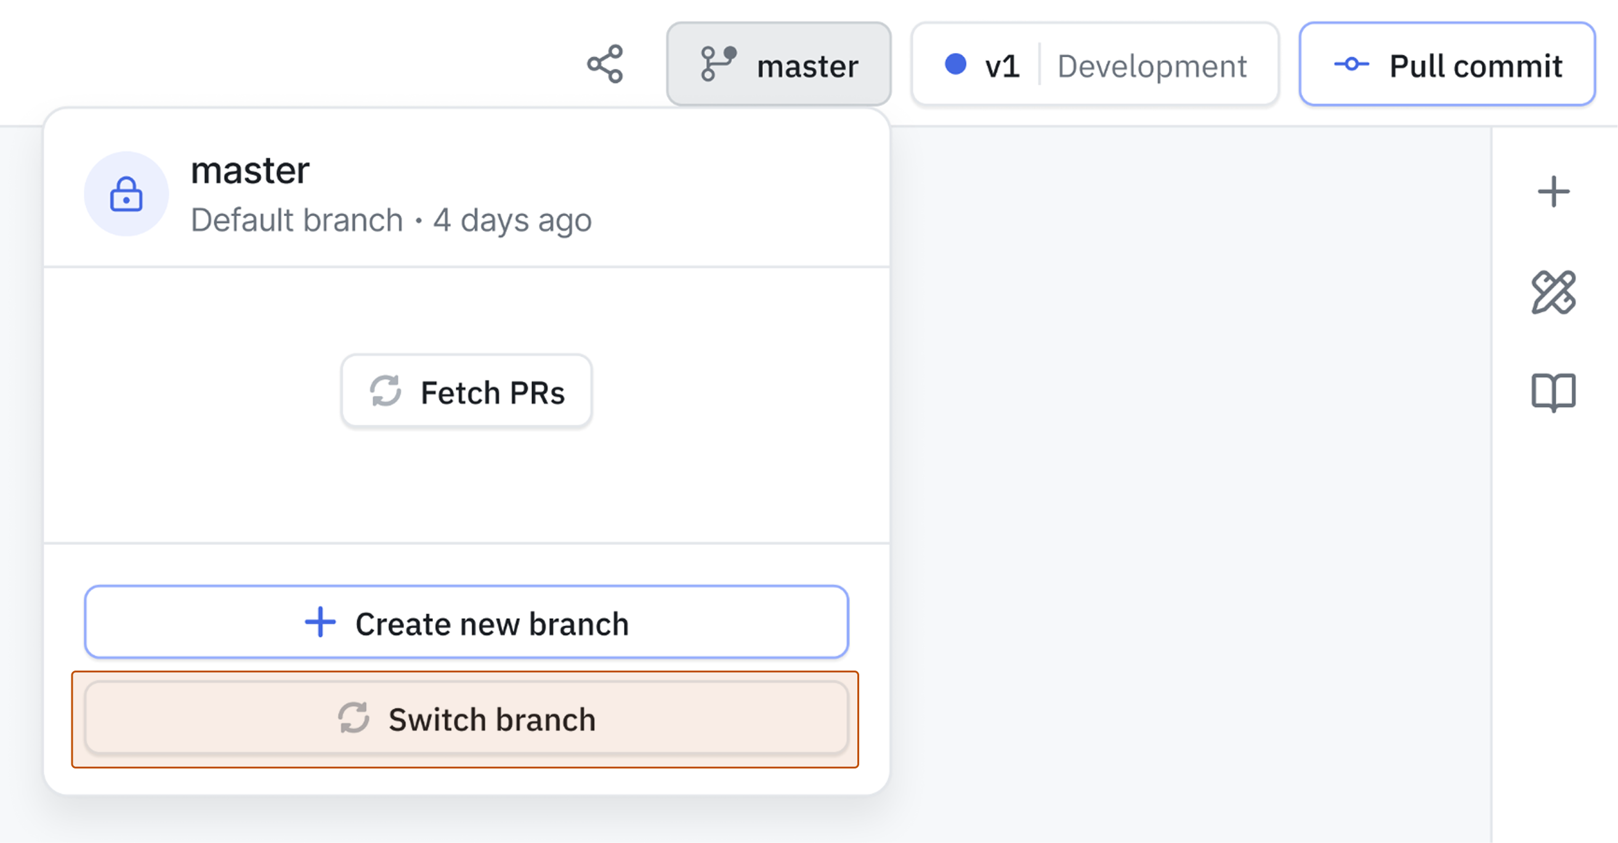Open the v1 version selector

(x=1000, y=64)
